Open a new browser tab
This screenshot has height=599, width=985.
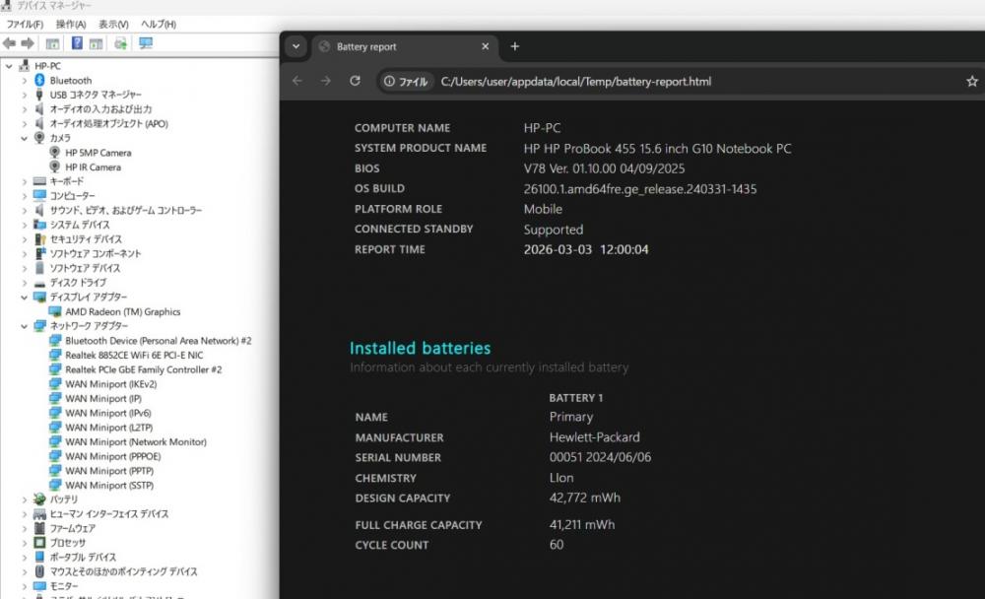pyautogui.click(x=514, y=46)
